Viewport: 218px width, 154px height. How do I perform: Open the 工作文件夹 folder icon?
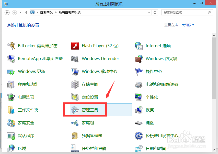(11, 110)
